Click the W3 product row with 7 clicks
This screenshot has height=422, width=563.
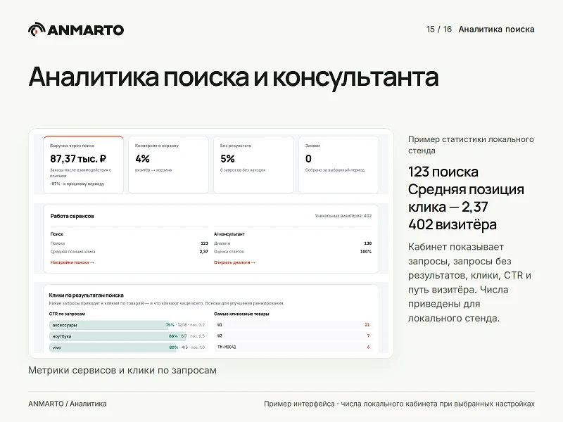[293, 336]
